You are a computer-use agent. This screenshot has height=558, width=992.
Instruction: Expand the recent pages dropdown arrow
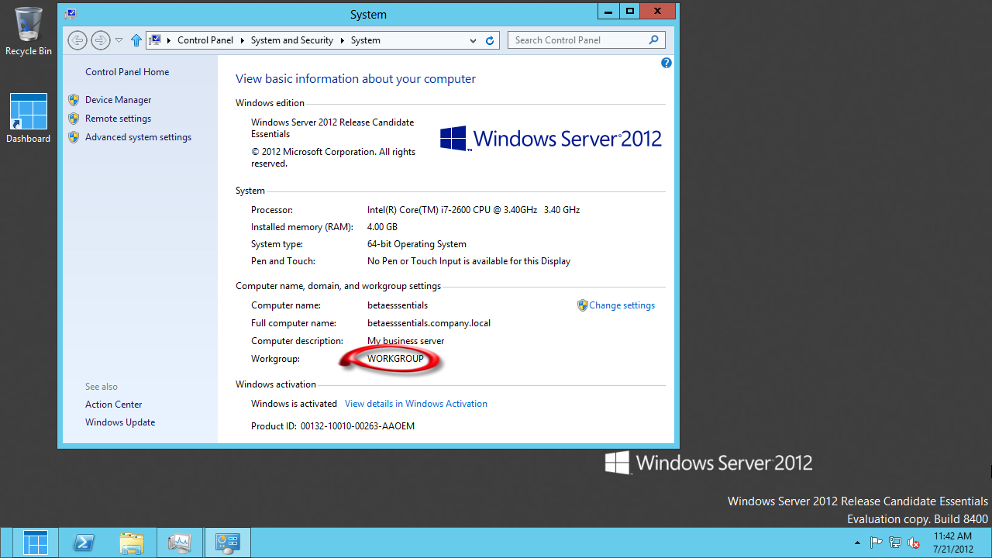click(x=119, y=40)
